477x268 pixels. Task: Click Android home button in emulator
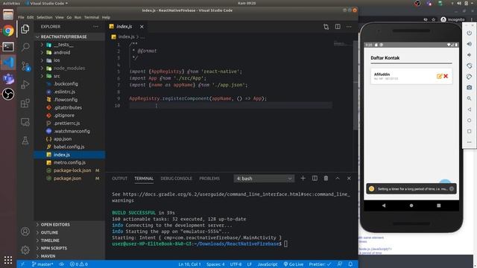click(x=411, y=205)
